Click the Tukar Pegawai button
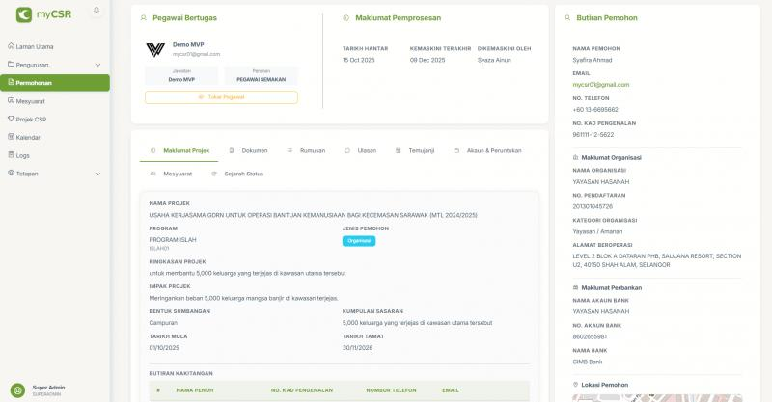This screenshot has height=402, width=772. pos(221,97)
